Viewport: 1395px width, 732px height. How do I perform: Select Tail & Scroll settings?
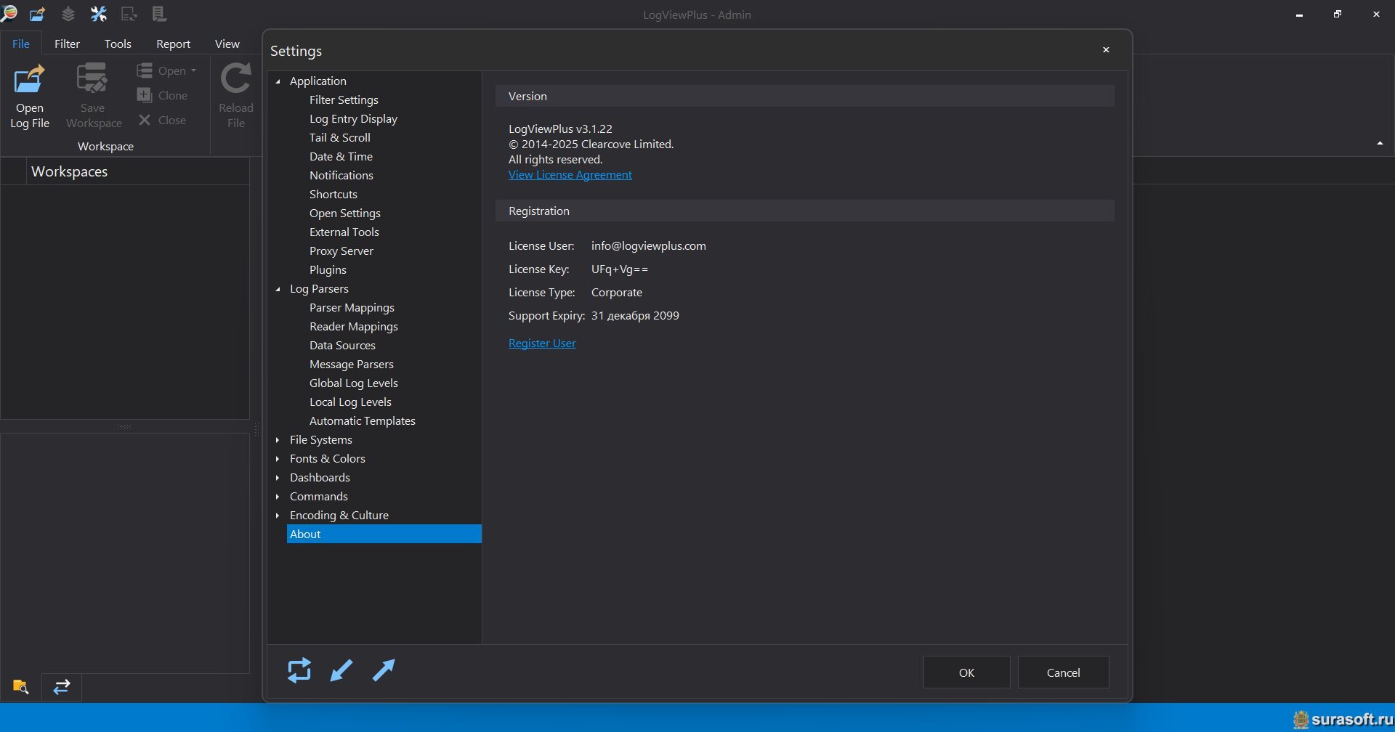[x=339, y=138]
